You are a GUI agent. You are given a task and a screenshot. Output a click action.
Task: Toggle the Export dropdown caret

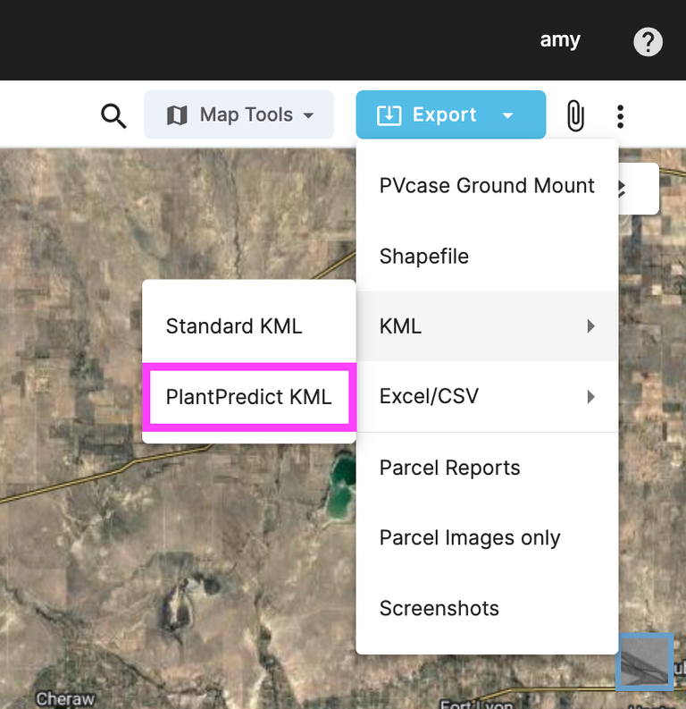[x=507, y=115]
